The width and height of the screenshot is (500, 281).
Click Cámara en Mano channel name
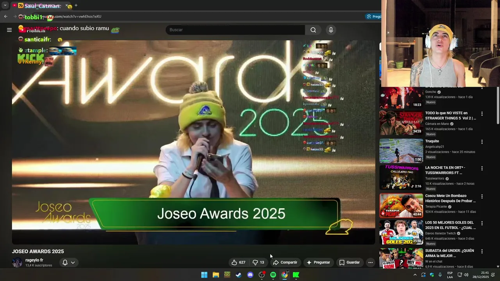437,124
